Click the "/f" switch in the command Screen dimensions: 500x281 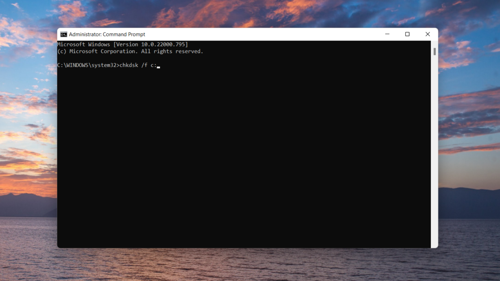coord(144,65)
